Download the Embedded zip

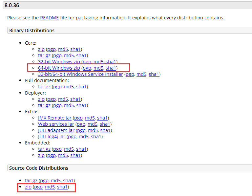pos(41,155)
